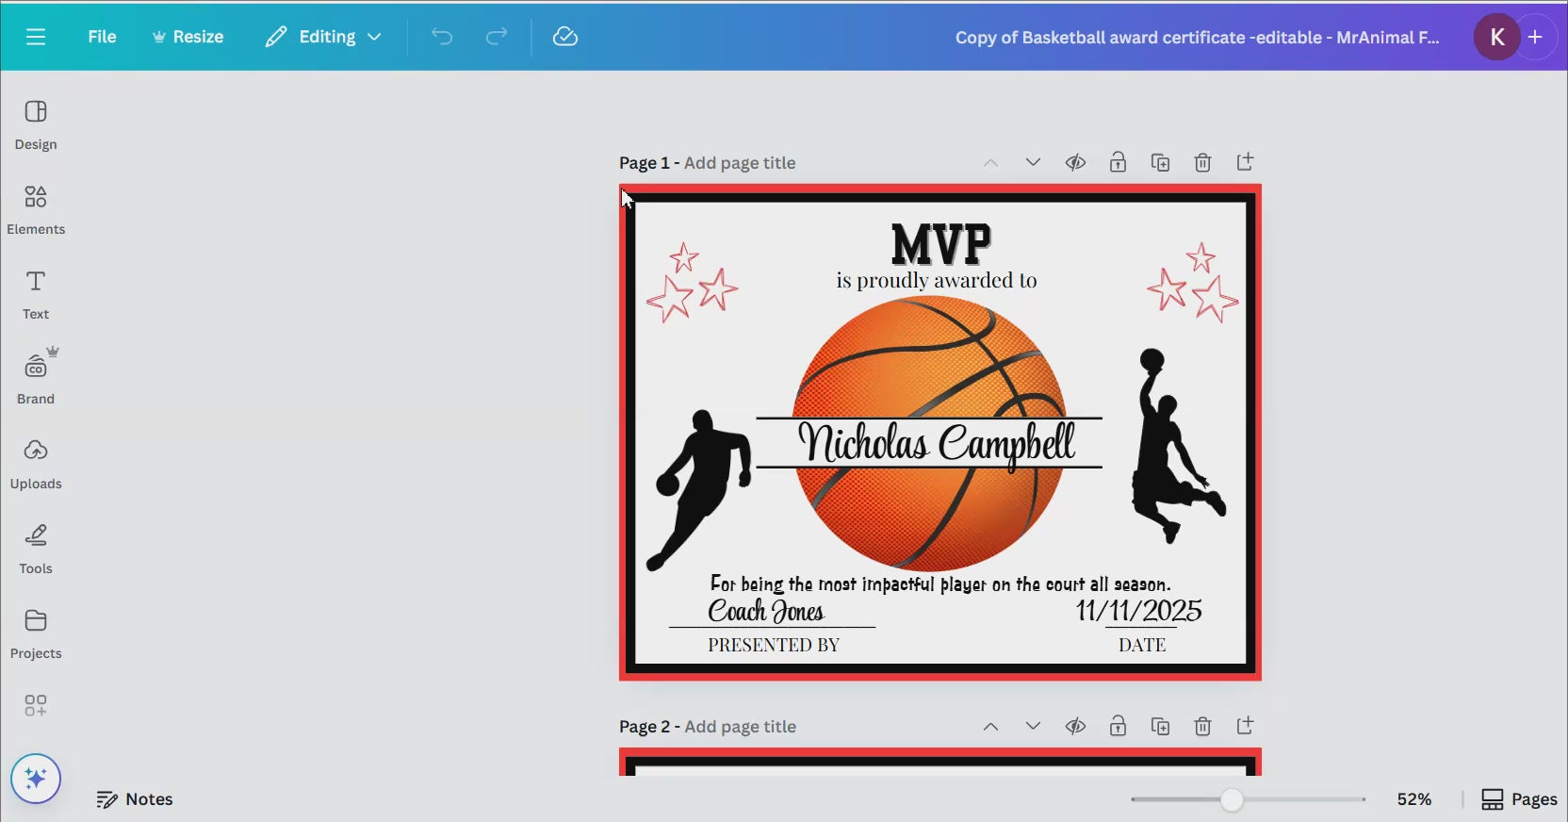Screen dimensions: 1568x822
Task: Open the main hamburger menu
Action: pyautogui.click(x=36, y=37)
